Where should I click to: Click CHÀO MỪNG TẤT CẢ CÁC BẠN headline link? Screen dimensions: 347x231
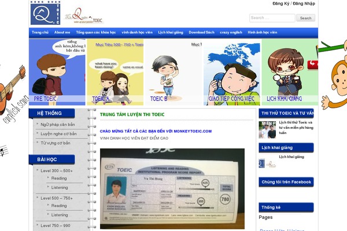[156, 131]
